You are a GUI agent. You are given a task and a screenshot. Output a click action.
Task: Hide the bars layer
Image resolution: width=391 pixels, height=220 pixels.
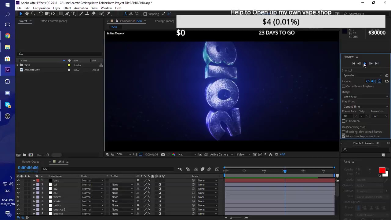pos(18,181)
